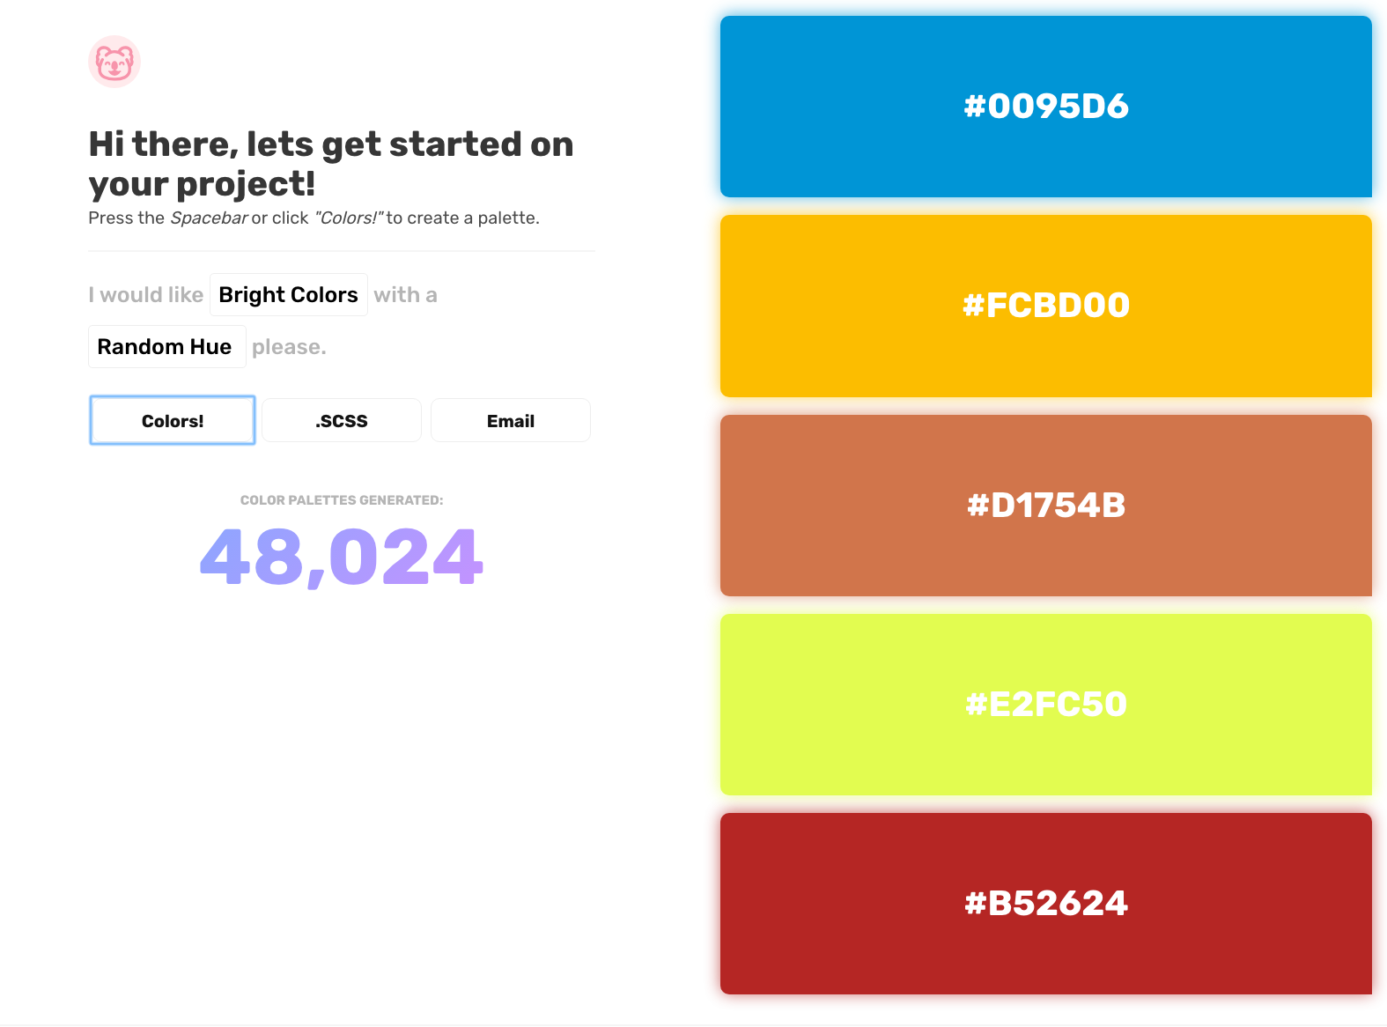This screenshot has width=1387, height=1027.
Task: Click the #B52624 hex code label
Action: tap(1046, 904)
